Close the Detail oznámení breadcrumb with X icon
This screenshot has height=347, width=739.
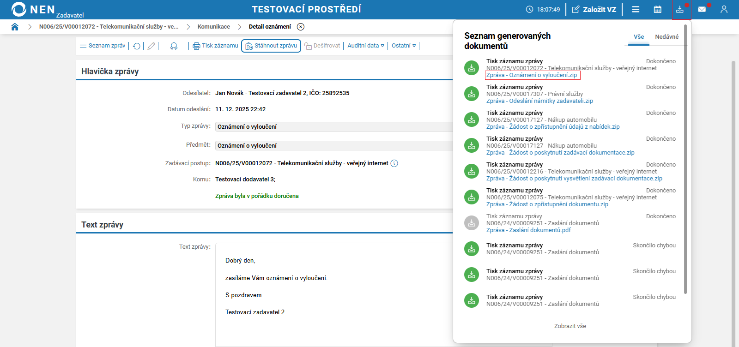point(301,27)
